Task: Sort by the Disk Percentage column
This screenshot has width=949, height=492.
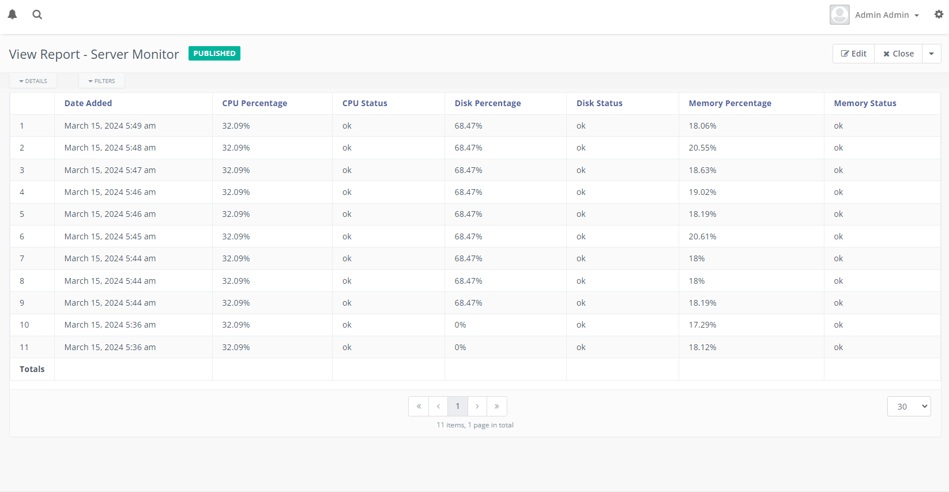Action: tap(488, 103)
